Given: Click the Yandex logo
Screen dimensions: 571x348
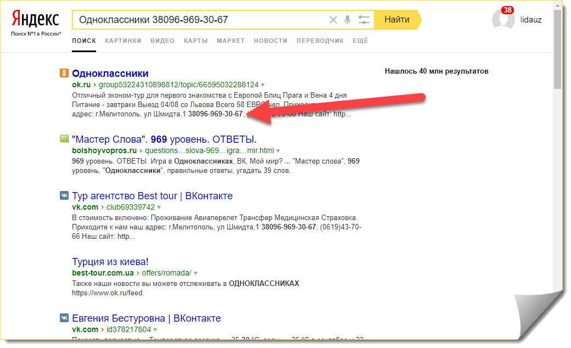Looking at the screenshot, I should (x=35, y=19).
